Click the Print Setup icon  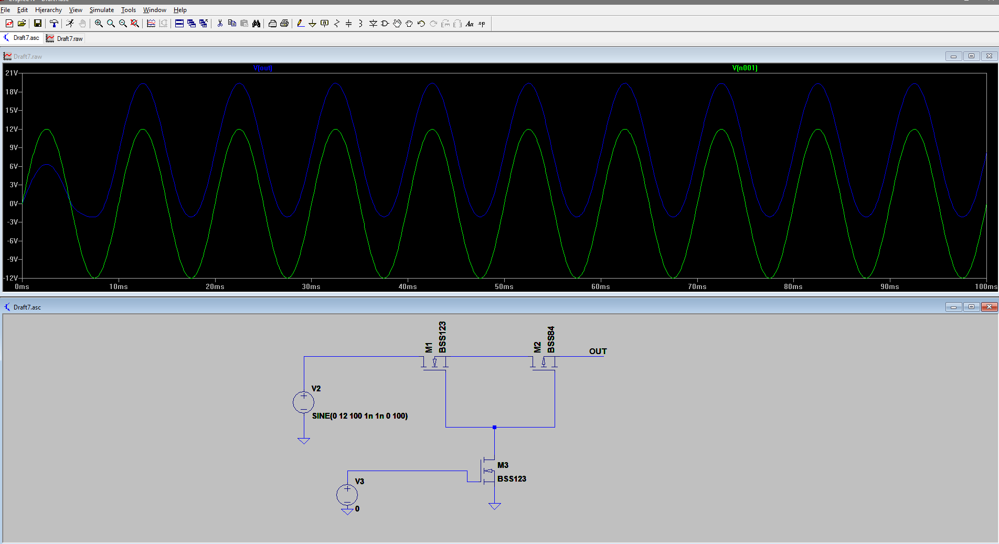pyautogui.click(x=272, y=23)
